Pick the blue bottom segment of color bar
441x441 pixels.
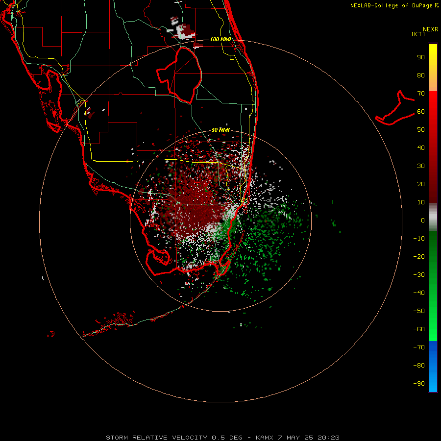[x=433, y=367]
